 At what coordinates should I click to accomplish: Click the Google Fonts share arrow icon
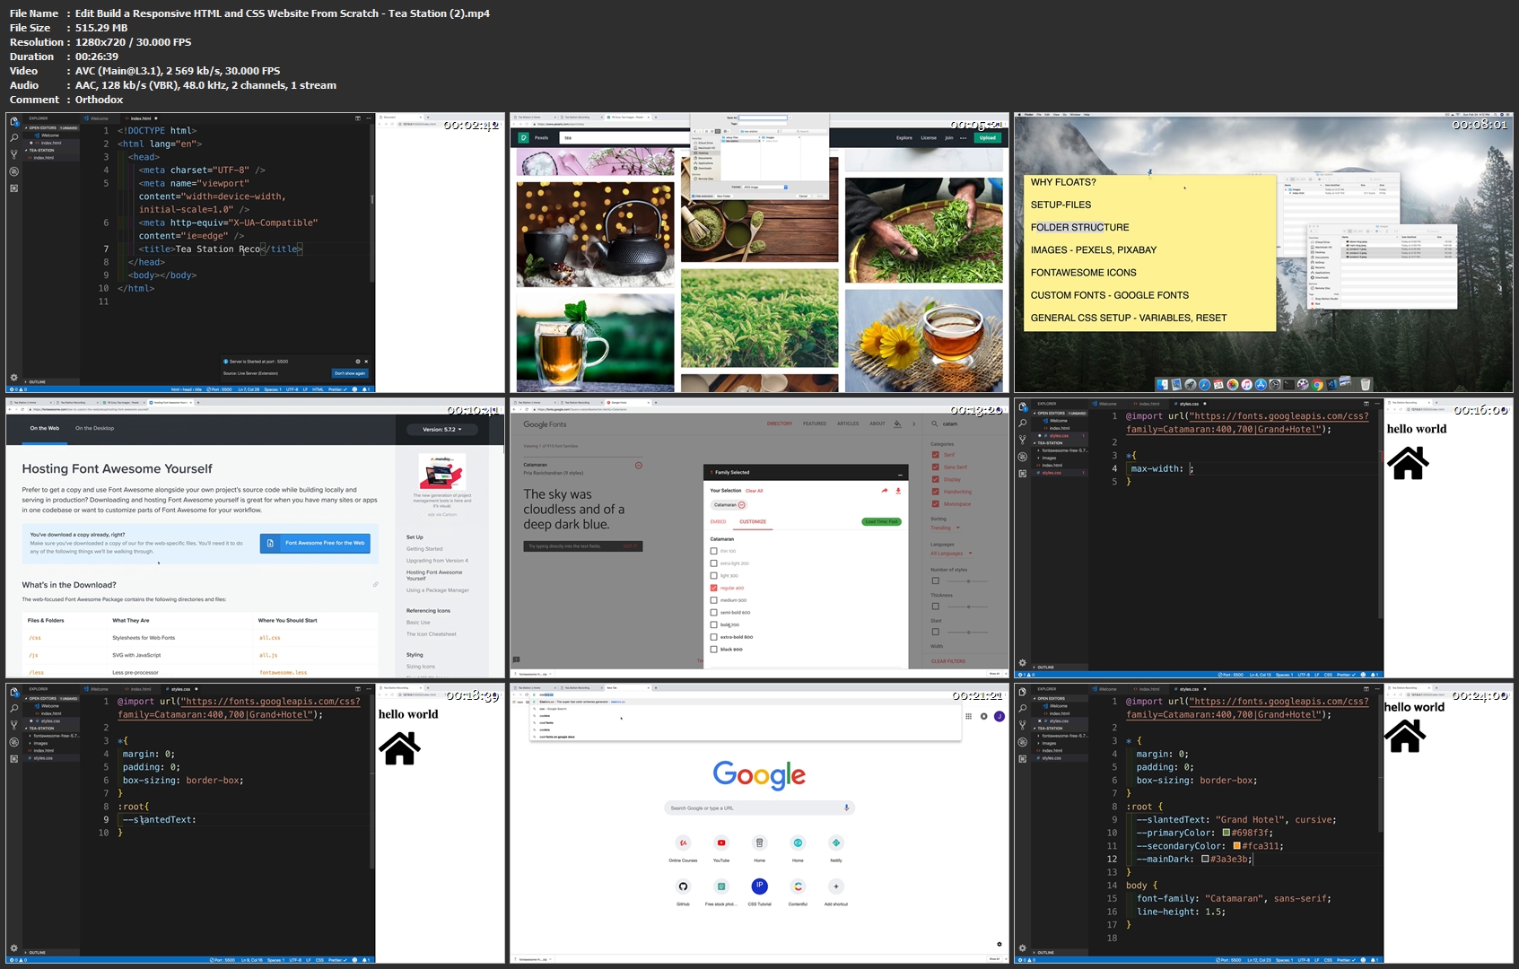point(885,491)
